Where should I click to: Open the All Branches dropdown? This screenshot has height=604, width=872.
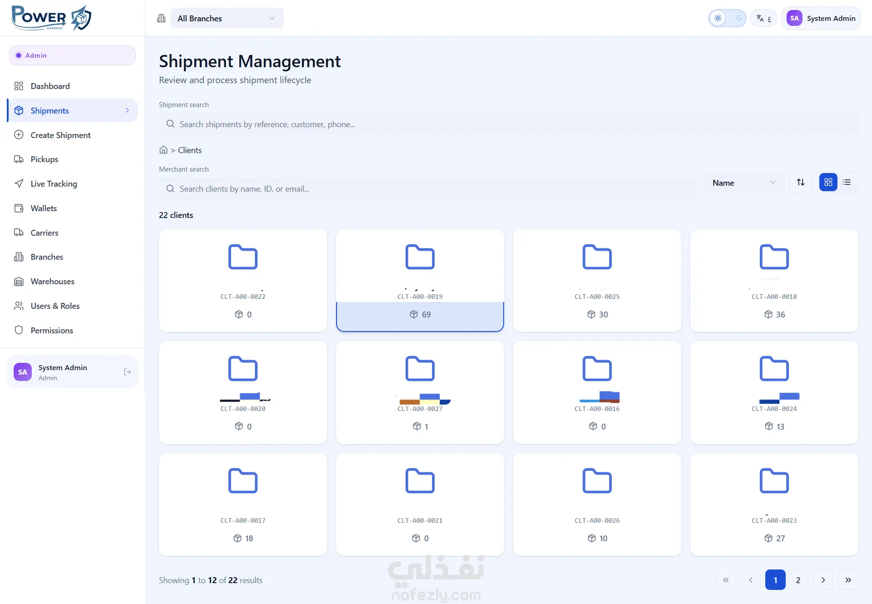tap(227, 18)
